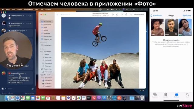Open Safari from the Dock
Screen dimensions: 194x109
18,98
